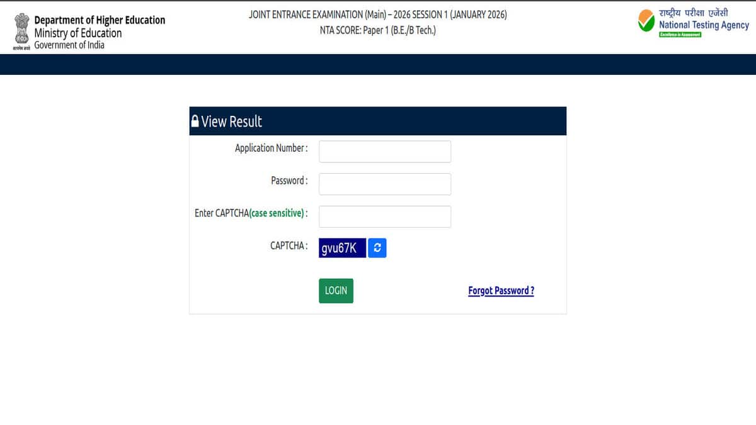756x425 pixels.
Task: Focus the Enter CAPTCHA text field
Action: (x=385, y=217)
